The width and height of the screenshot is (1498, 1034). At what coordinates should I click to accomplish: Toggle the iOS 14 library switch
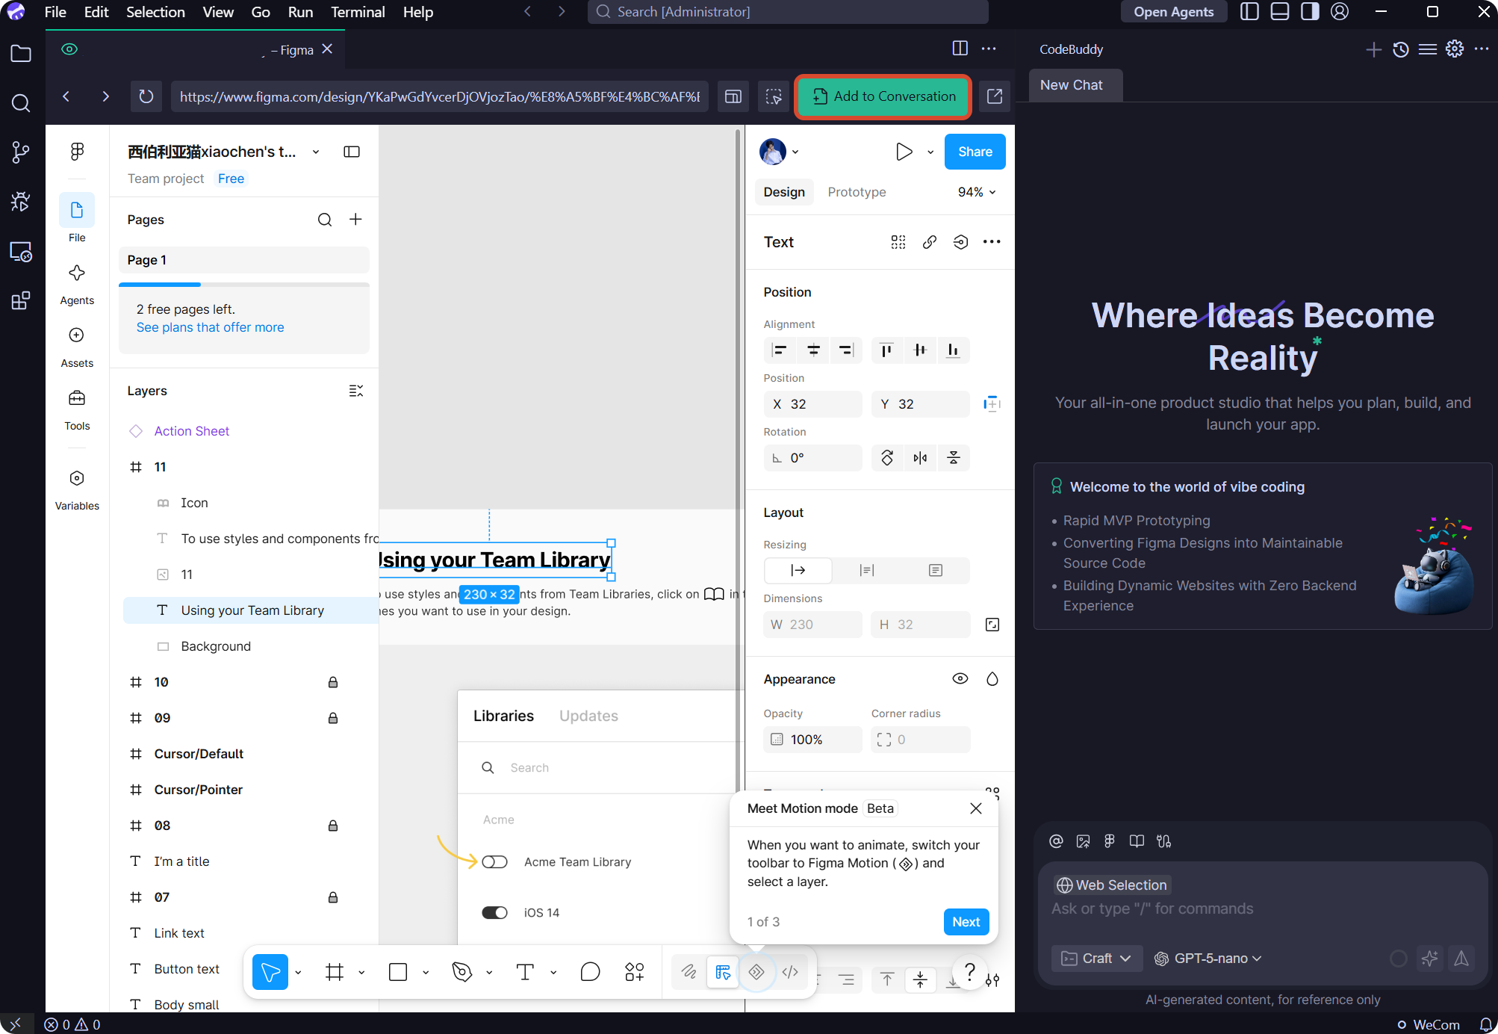click(x=494, y=913)
